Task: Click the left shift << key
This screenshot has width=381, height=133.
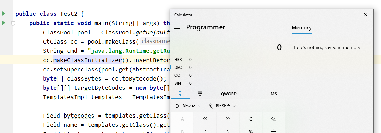Action: tap(205, 119)
